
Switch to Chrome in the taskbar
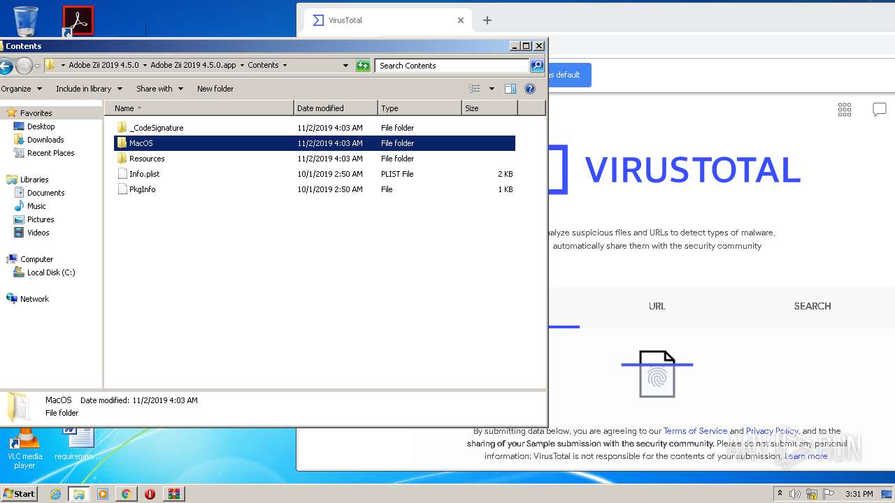[127, 494]
